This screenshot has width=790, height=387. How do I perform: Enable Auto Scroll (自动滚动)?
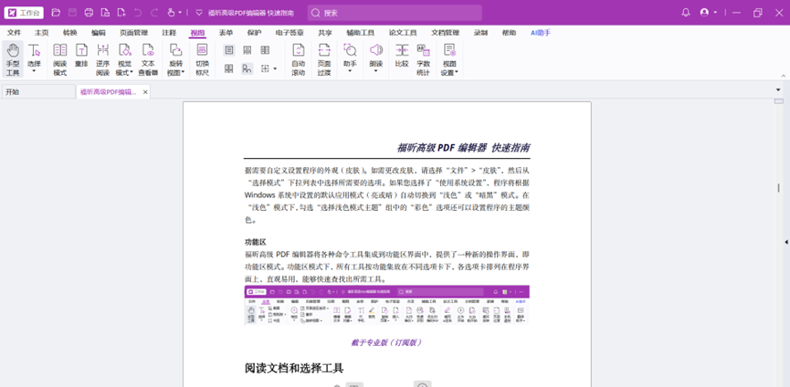pyautogui.click(x=298, y=58)
